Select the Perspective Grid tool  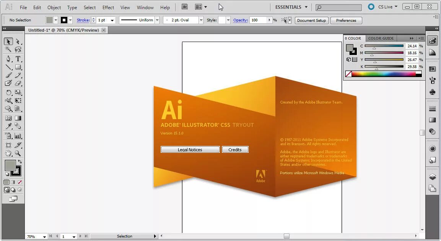click(x=18, y=108)
